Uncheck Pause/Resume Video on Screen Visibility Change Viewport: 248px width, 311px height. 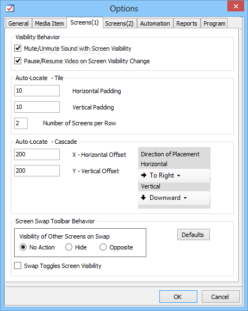(18, 60)
